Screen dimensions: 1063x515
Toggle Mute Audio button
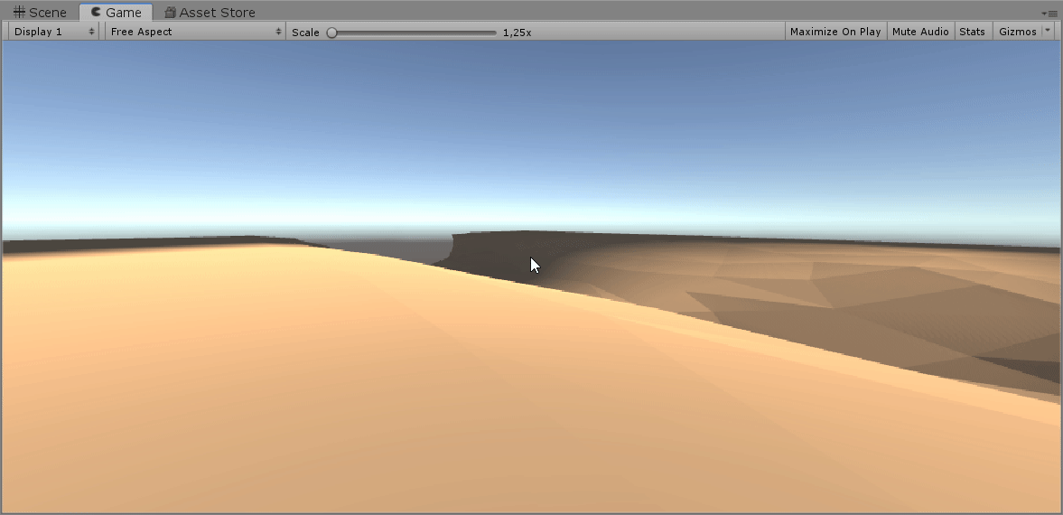point(920,32)
